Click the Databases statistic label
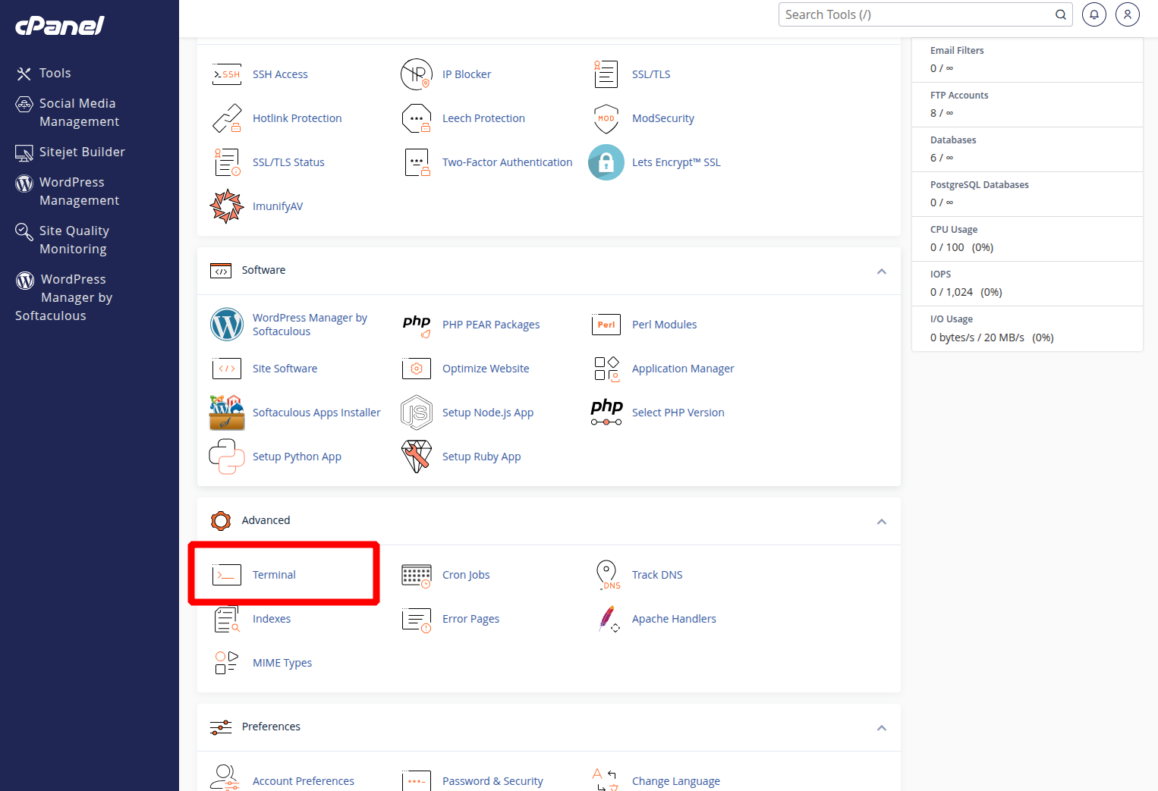Viewport: 1158px width, 791px height. click(x=953, y=140)
